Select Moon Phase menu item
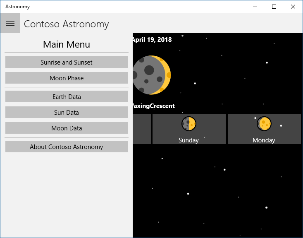Viewport: 303px width, 238px height. tap(67, 78)
